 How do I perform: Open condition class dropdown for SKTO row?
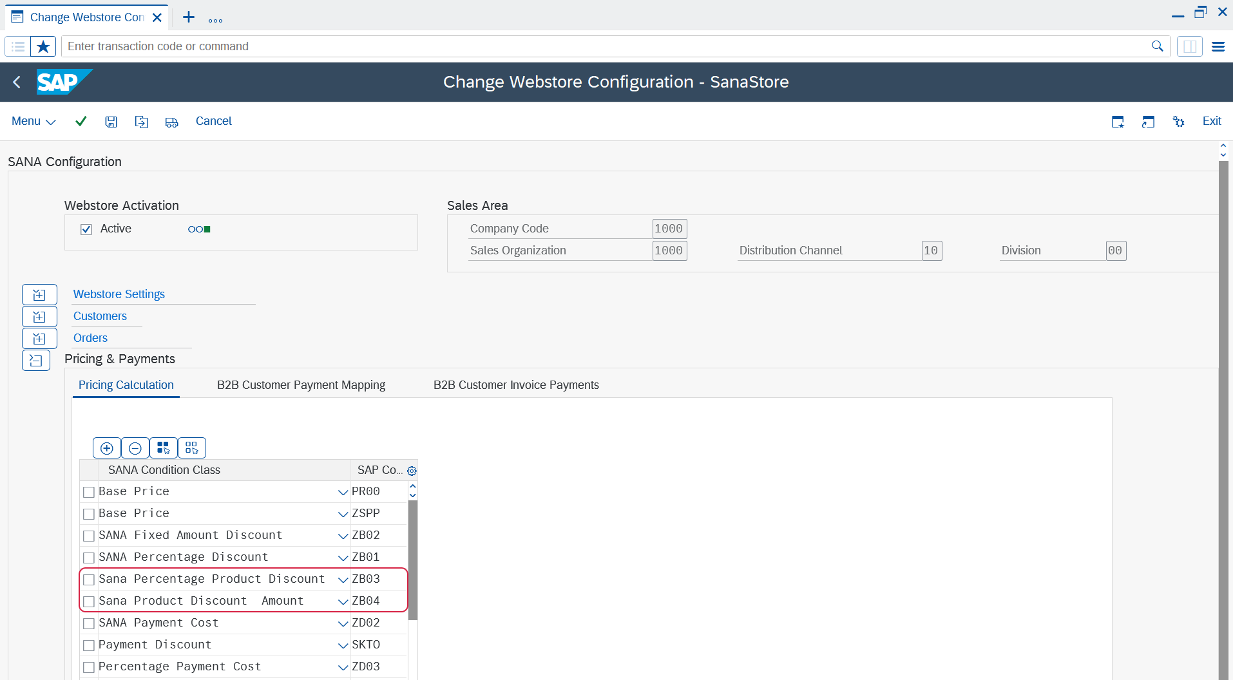[343, 645]
